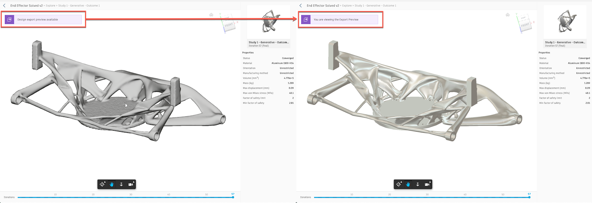
Task: Click 'Study 1 - Generative - Outcom...' caption, left panel
Action: coord(269,42)
